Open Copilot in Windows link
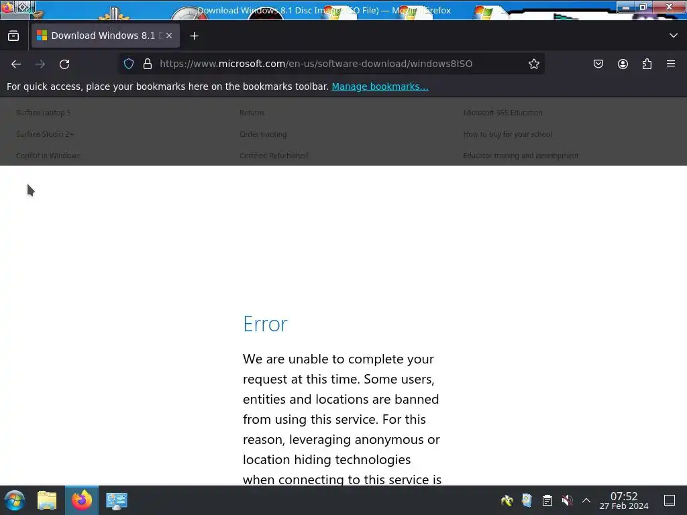Screen dimensions: 687x515 tap(48, 156)
